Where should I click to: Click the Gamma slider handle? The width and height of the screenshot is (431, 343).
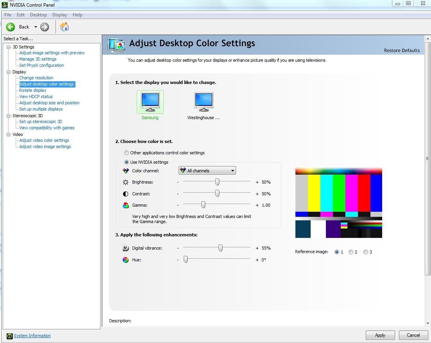203,205
